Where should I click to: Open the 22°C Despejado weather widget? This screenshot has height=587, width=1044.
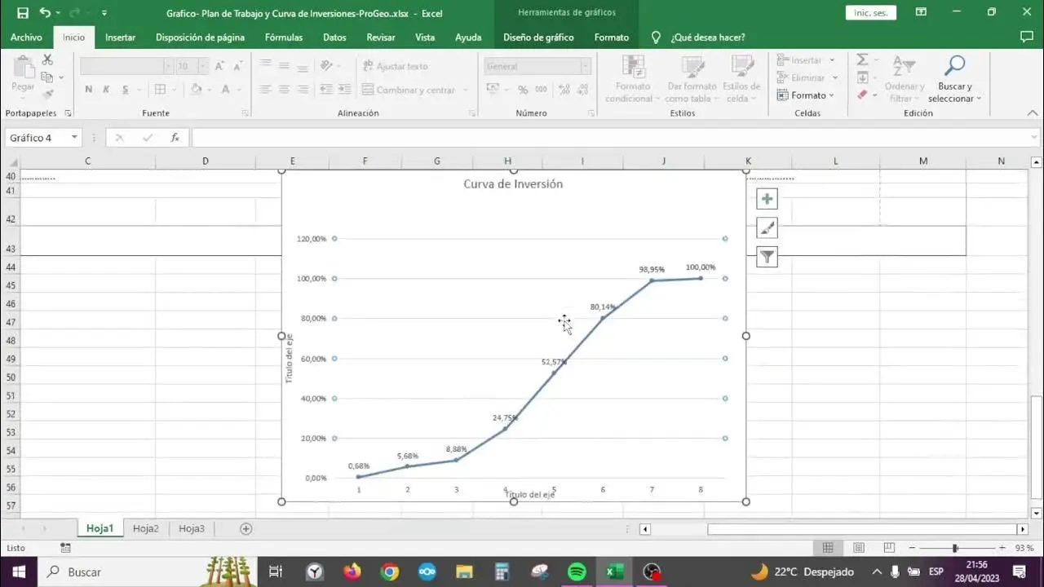[802, 572]
